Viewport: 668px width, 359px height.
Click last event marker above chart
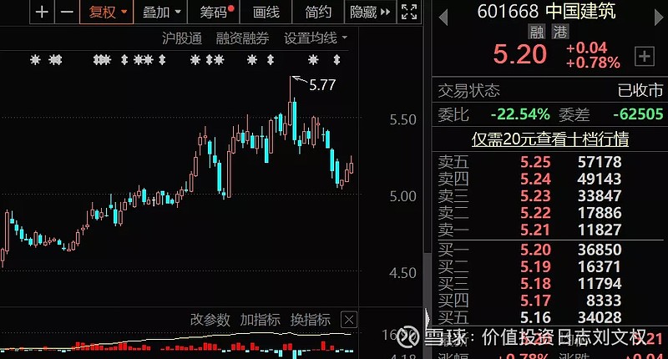(x=337, y=59)
